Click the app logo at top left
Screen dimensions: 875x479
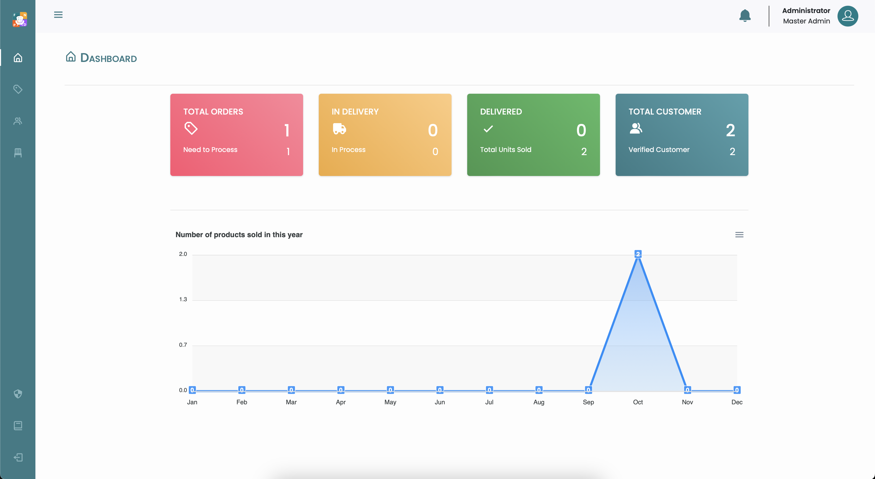[20, 19]
